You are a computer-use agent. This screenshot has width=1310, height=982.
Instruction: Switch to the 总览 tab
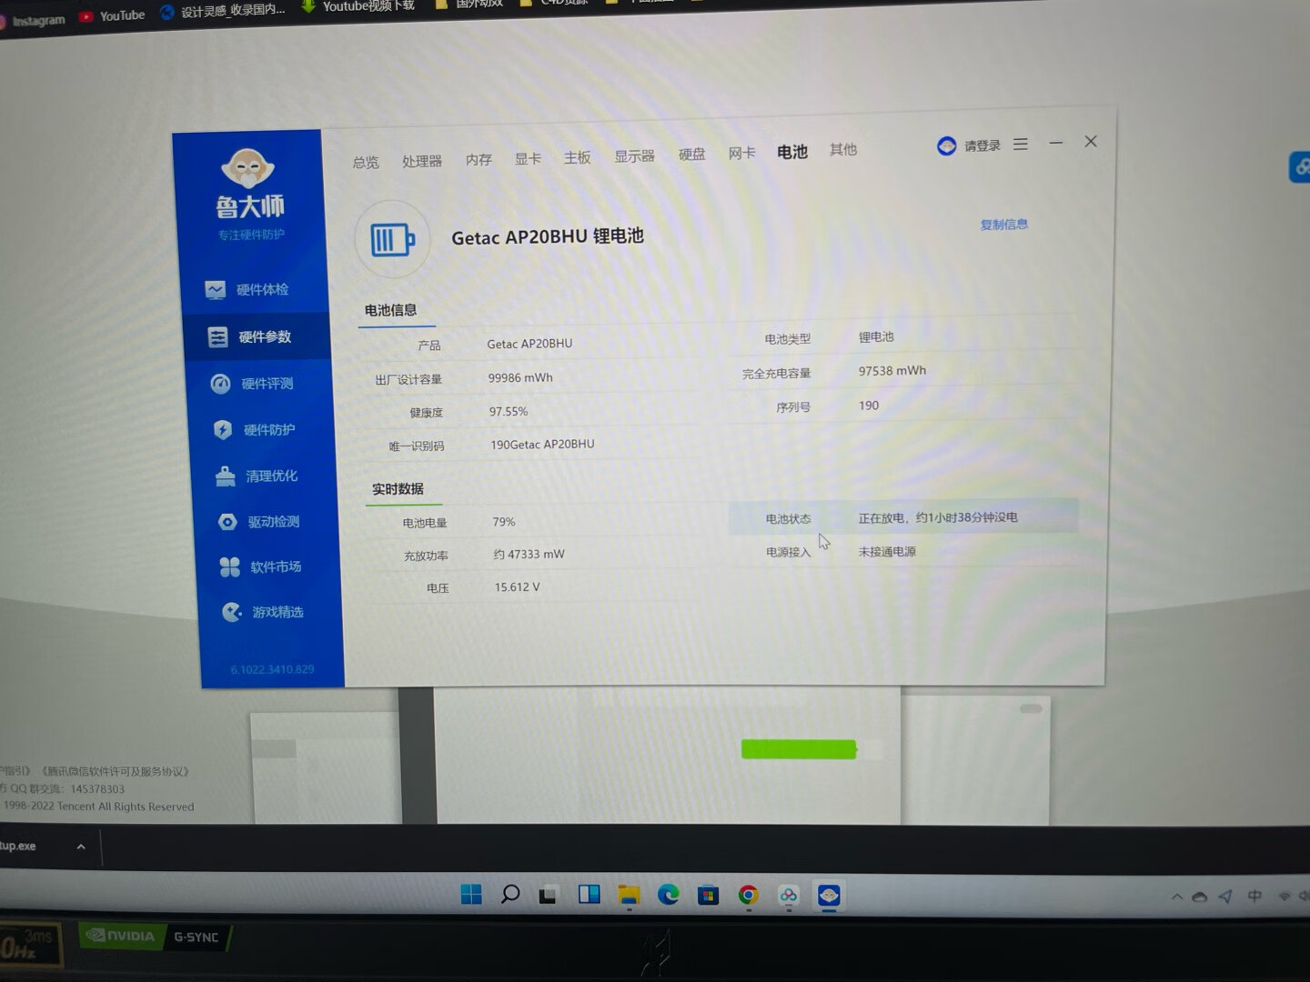click(366, 163)
